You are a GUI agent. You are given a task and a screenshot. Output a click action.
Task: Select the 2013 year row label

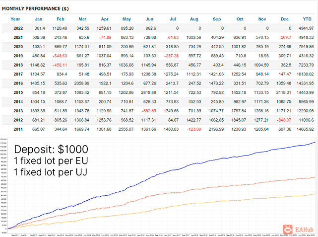tap(18, 111)
